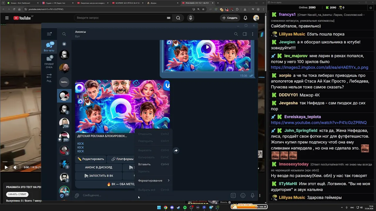Click the 'АНОНС В ДИСКОРД' button
376x211 pixels.
[x=98, y=167]
